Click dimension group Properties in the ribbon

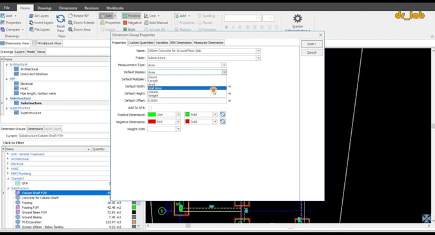pos(110,23)
